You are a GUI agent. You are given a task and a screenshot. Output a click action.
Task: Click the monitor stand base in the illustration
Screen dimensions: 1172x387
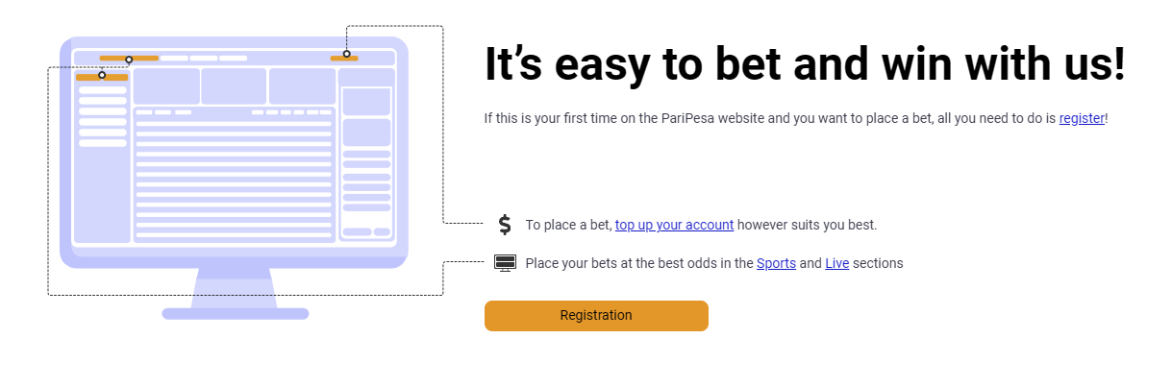235,313
